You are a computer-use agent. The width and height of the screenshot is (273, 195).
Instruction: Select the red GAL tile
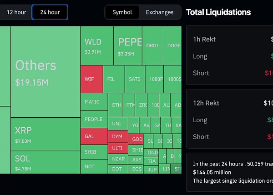click(94, 136)
